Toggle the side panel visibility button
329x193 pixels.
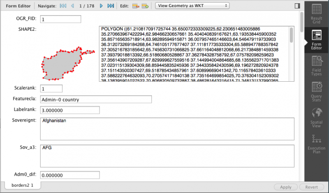point(297,6)
